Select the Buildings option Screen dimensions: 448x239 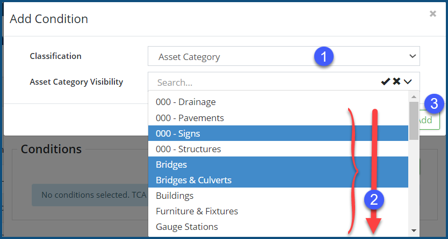point(175,196)
